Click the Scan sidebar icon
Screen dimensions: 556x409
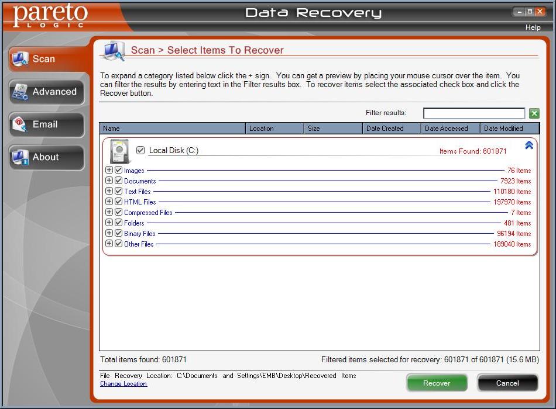point(20,59)
